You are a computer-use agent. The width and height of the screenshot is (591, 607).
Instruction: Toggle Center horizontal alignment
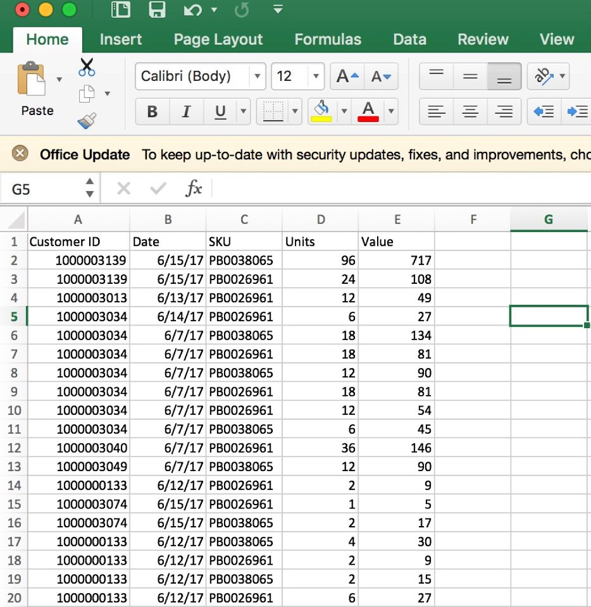[470, 112]
